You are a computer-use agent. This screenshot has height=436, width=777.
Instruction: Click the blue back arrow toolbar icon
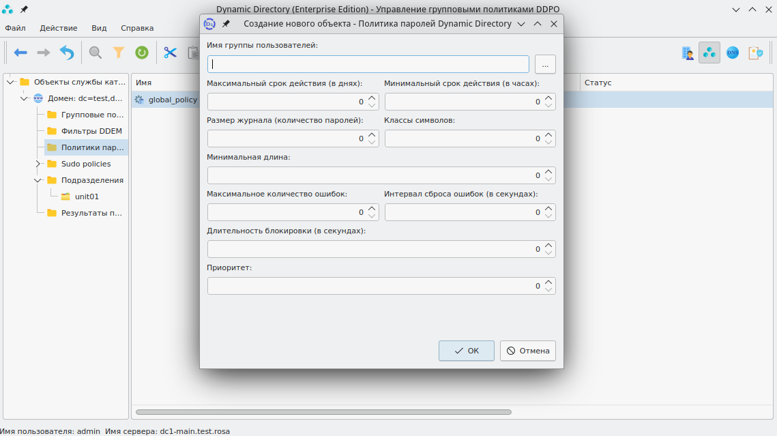click(x=20, y=53)
